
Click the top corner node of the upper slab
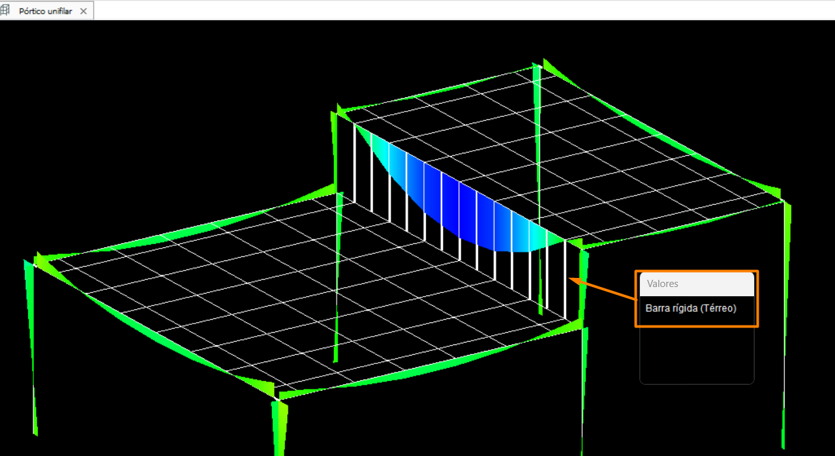point(536,65)
